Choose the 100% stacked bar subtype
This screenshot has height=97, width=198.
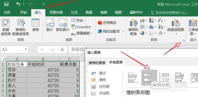[164, 78]
